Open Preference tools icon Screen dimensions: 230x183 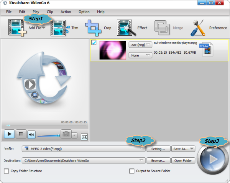(x=198, y=28)
